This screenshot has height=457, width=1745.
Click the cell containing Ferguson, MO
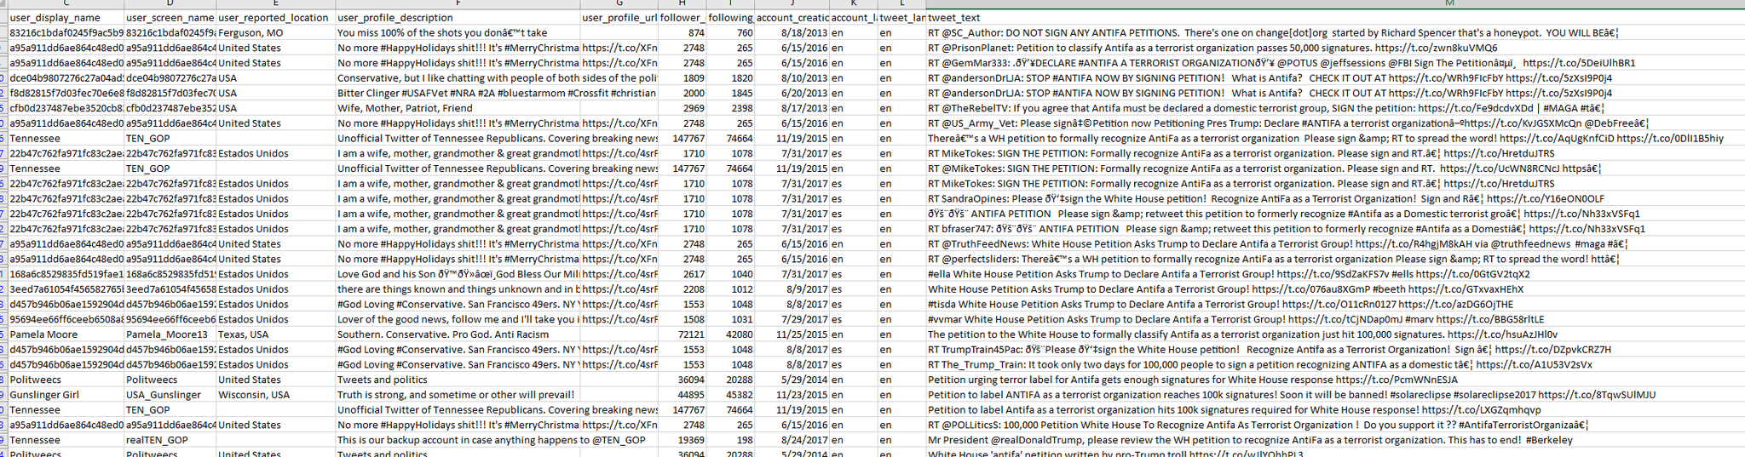click(x=275, y=33)
